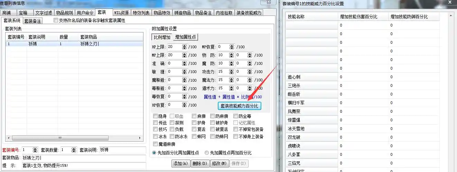Select the 铸造物品 tab
The image size is (457, 172).
[x=183, y=13]
